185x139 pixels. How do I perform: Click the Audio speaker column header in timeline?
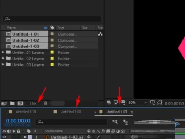point(9,131)
